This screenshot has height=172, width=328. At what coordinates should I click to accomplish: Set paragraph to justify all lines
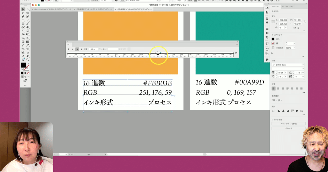click(301, 89)
